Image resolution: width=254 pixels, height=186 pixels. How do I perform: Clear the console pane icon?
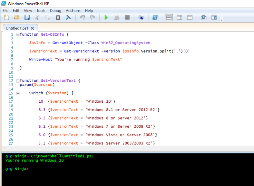coord(68,17)
